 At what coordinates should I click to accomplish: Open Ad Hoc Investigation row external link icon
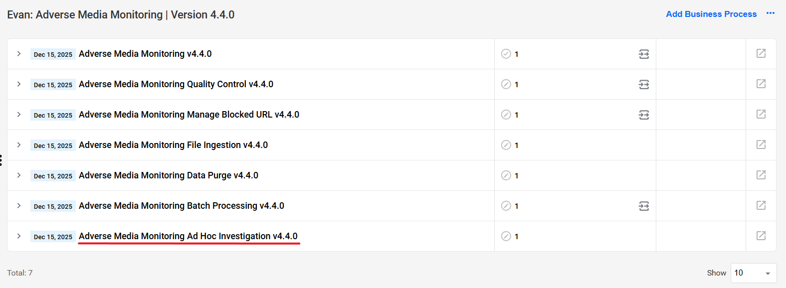click(x=761, y=236)
